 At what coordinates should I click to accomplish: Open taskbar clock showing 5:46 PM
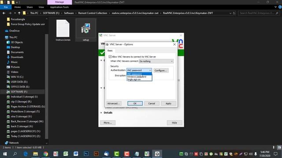(x=265, y=154)
